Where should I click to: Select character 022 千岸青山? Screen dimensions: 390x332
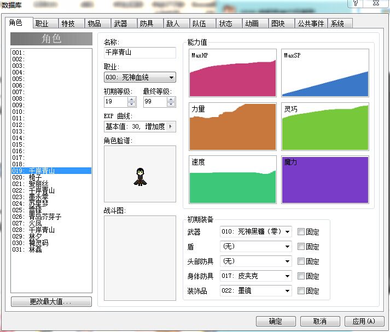tap(51, 190)
